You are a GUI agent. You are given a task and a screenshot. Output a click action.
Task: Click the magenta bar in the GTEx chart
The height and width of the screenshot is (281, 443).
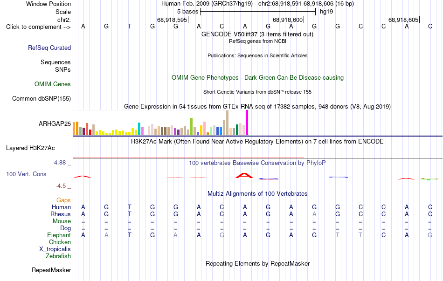tap(247, 123)
